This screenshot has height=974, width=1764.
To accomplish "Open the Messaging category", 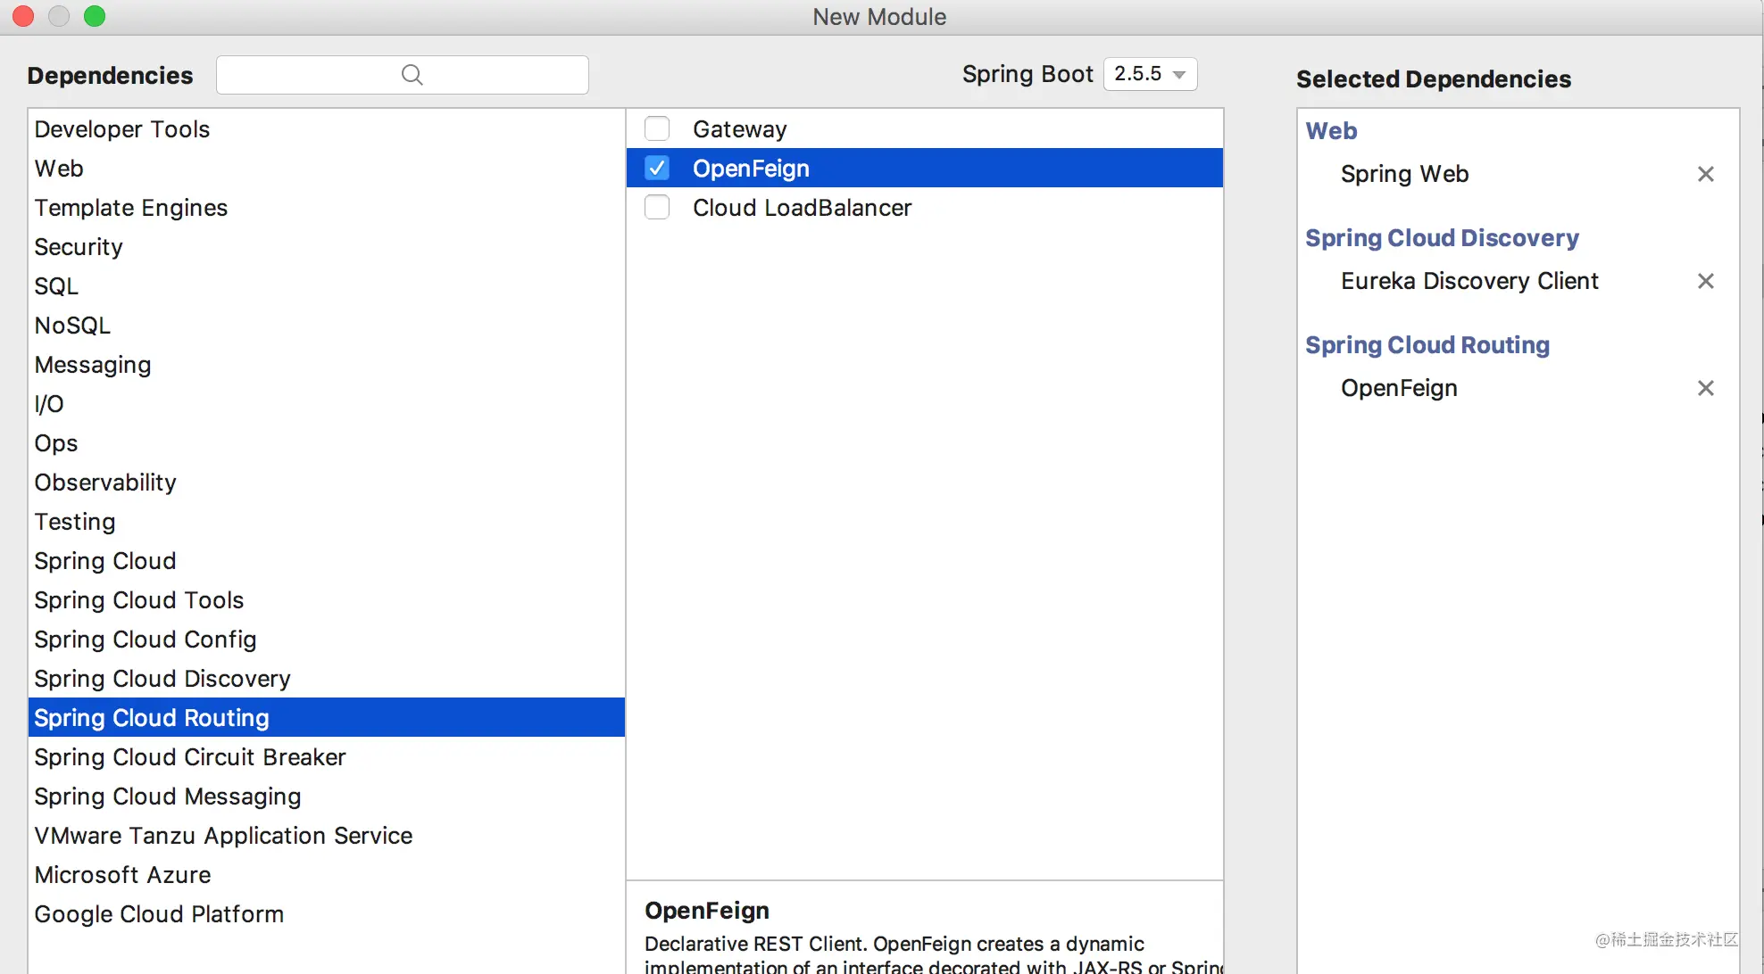I will (327, 365).
